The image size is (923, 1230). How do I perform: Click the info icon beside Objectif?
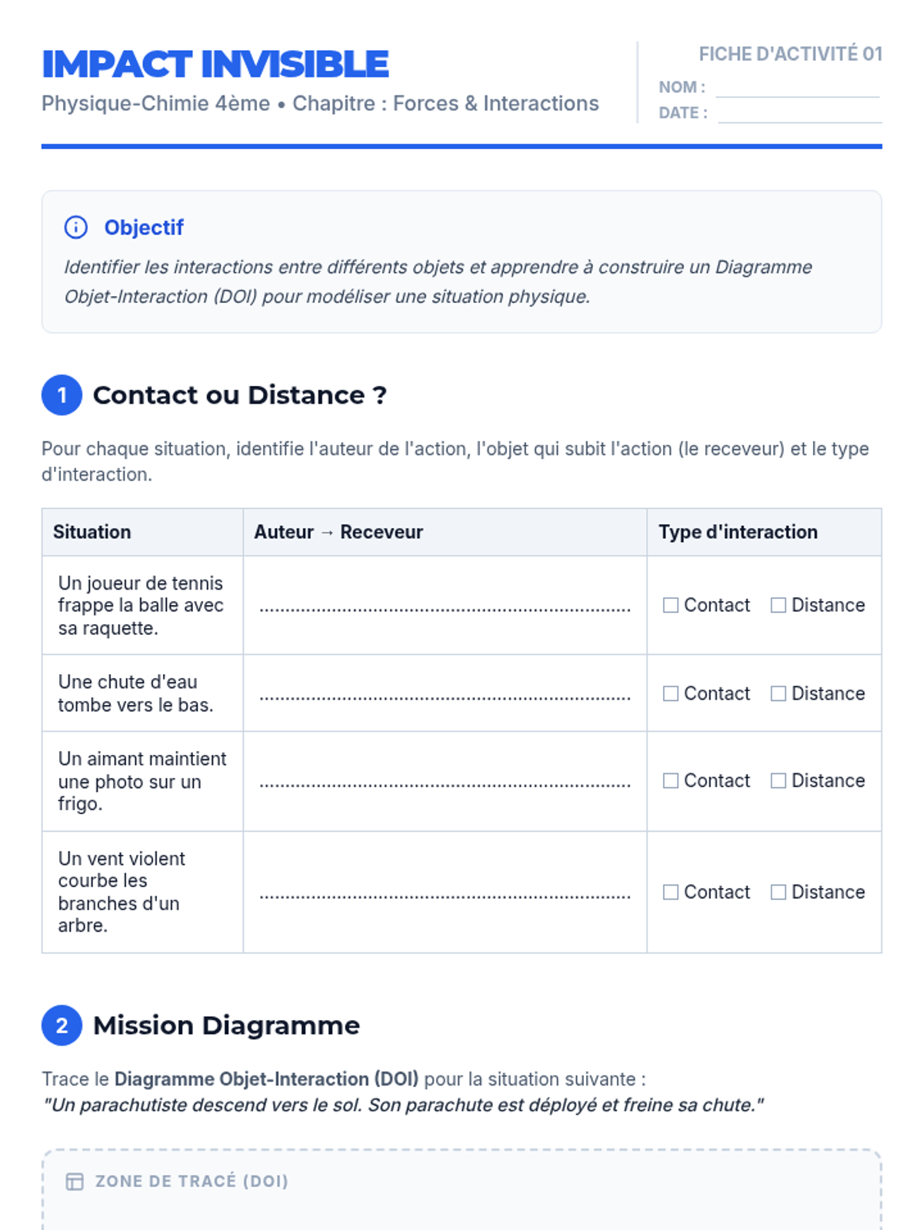click(75, 228)
